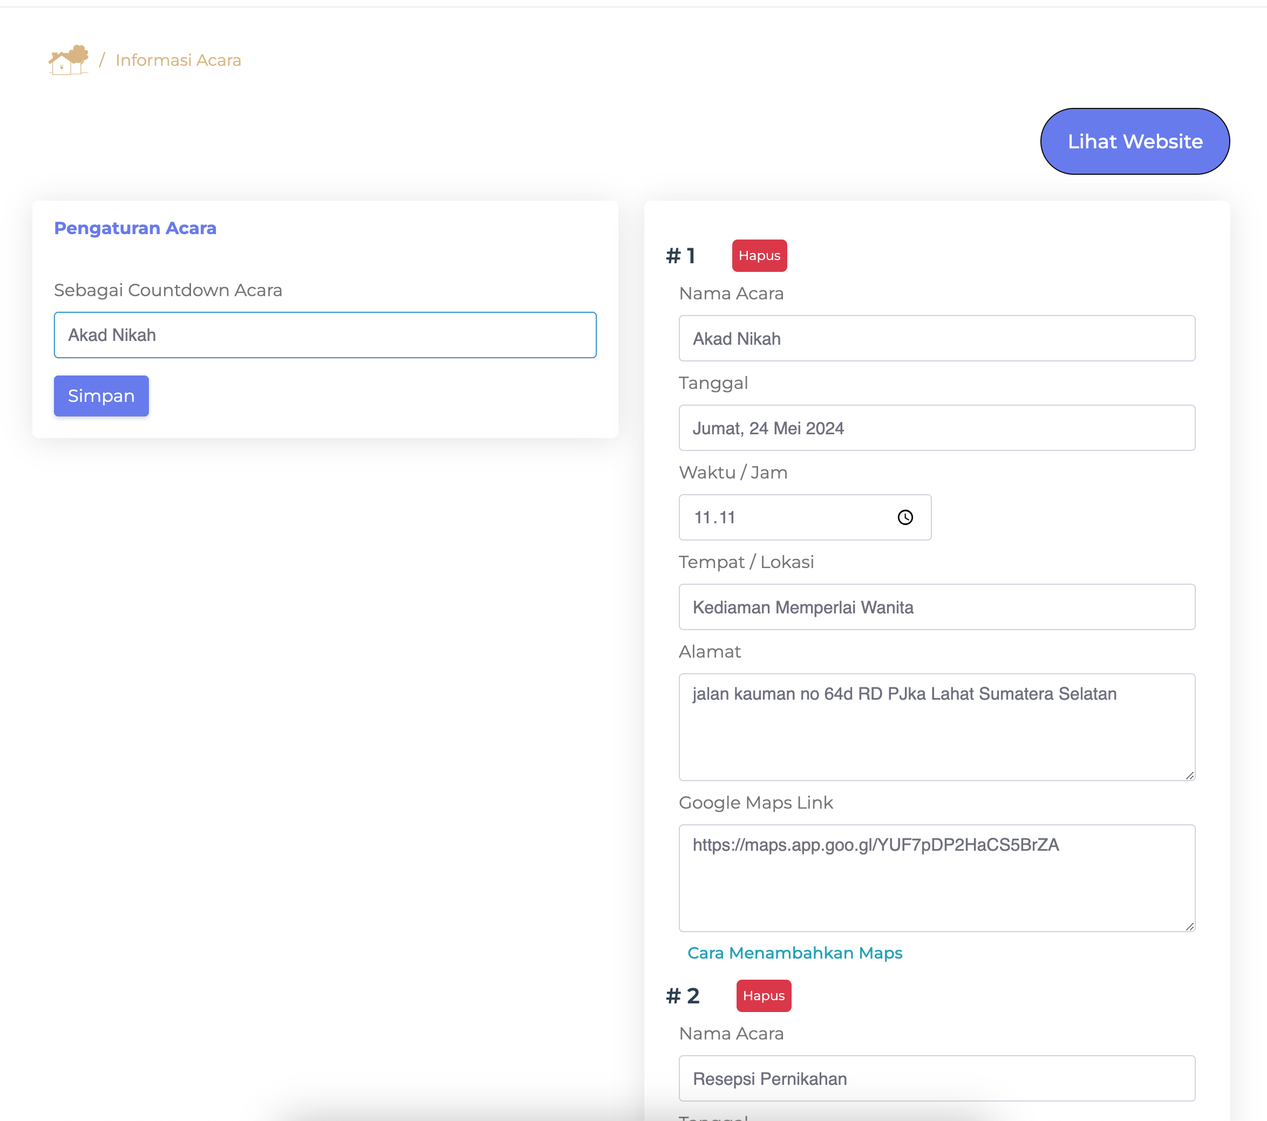Focus the Nama Acara field for event 1
The width and height of the screenshot is (1267, 1121).
click(936, 339)
